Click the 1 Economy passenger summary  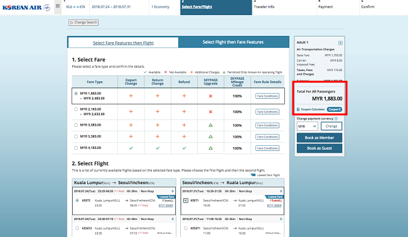[160, 7]
